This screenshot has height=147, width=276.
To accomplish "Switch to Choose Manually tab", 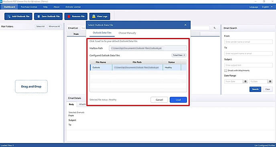I will [x=127, y=33].
